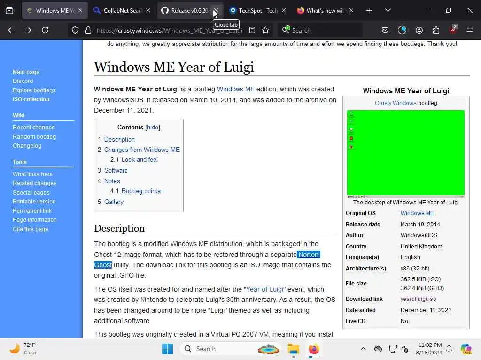Open the Firefox application menu

coord(470,30)
